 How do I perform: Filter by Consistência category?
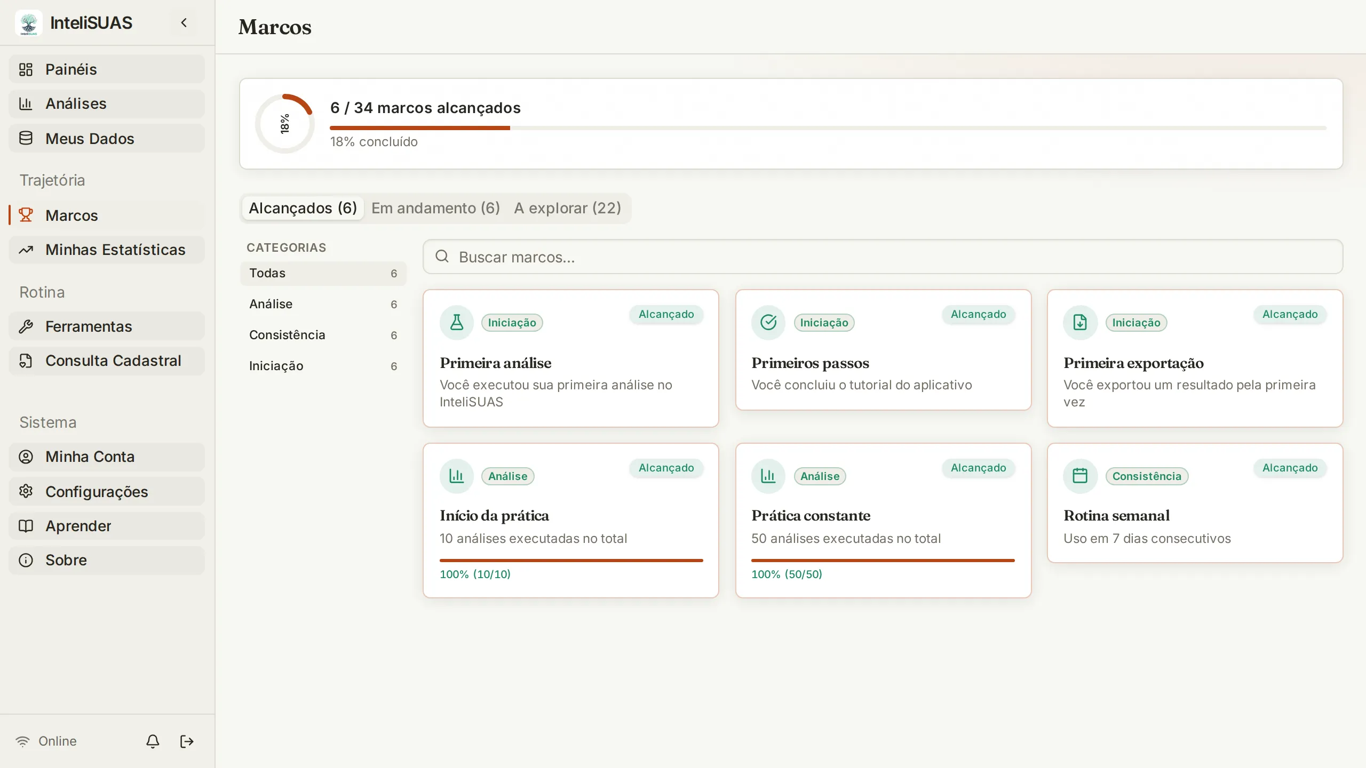[323, 335]
